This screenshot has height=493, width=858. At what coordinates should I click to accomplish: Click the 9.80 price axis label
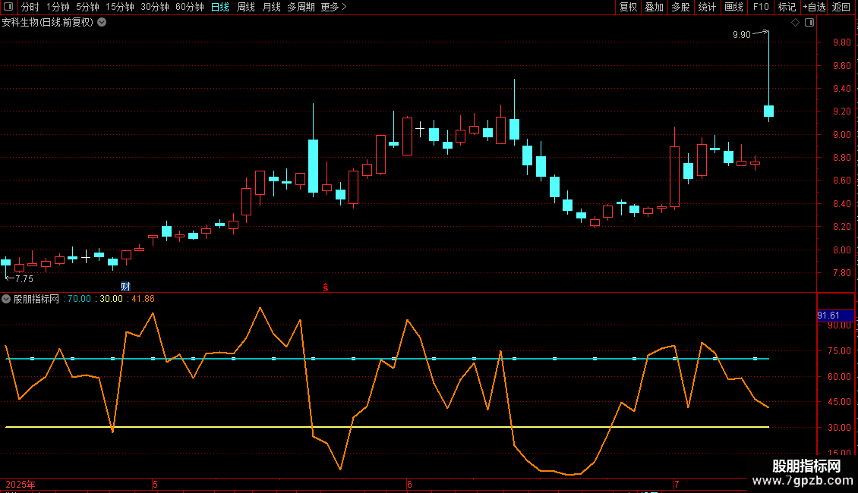[841, 42]
